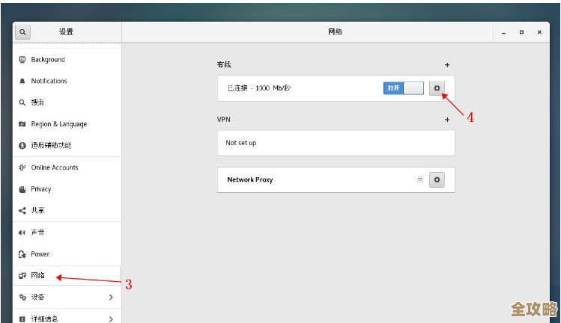The image size is (561, 323).
Task: Open wired connection gear settings
Action: pyautogui.click(x=437, y=88)
